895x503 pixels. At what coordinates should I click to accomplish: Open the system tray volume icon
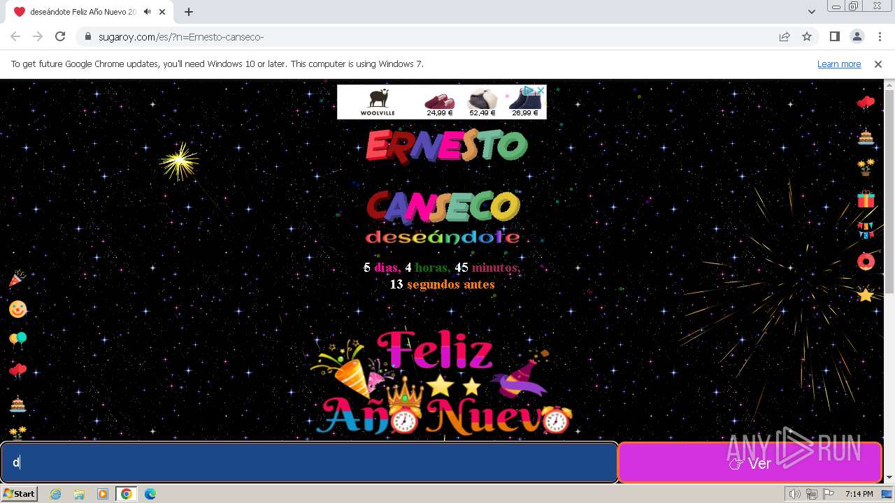(x=795, y=494)
